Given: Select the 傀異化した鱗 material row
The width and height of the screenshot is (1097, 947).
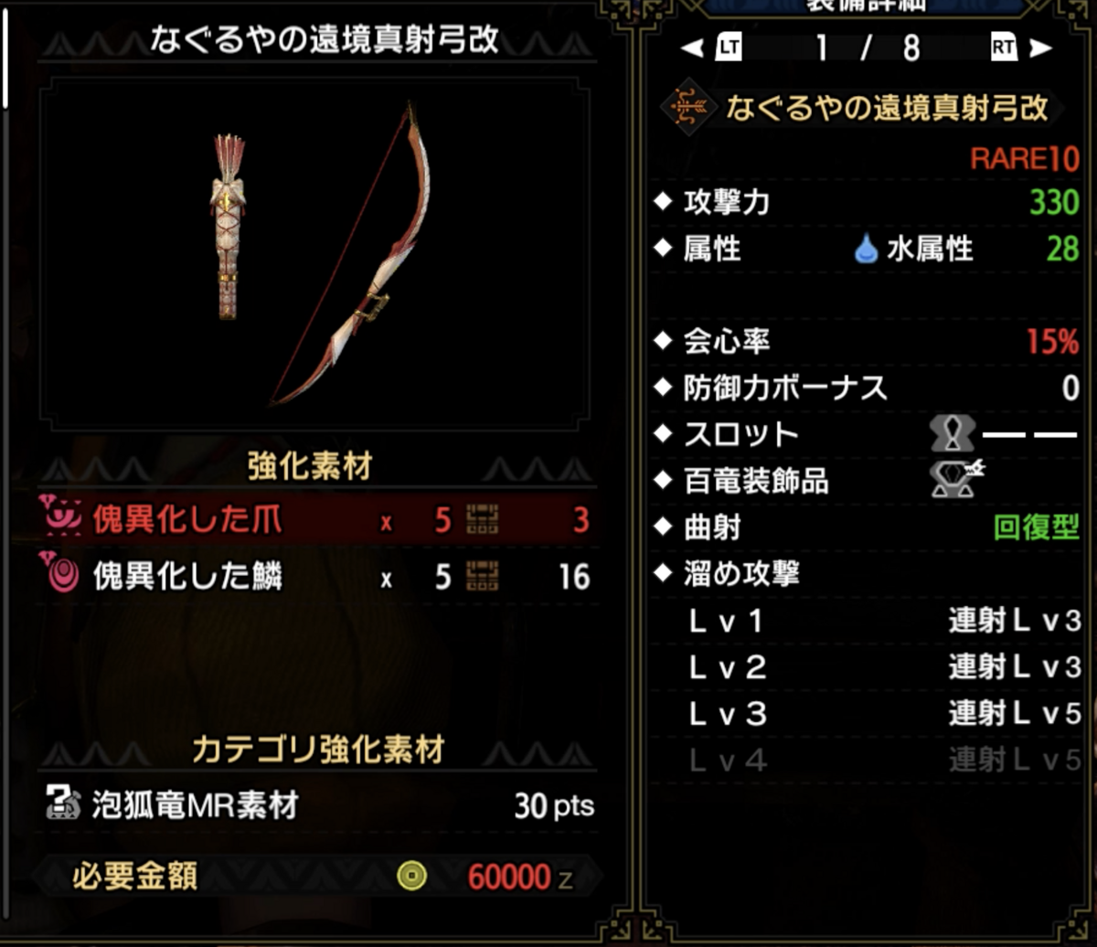Looking at the screenshot, I should tap(318, 577).
